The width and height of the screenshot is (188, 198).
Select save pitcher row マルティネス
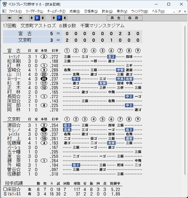click(x=62, y=194)
